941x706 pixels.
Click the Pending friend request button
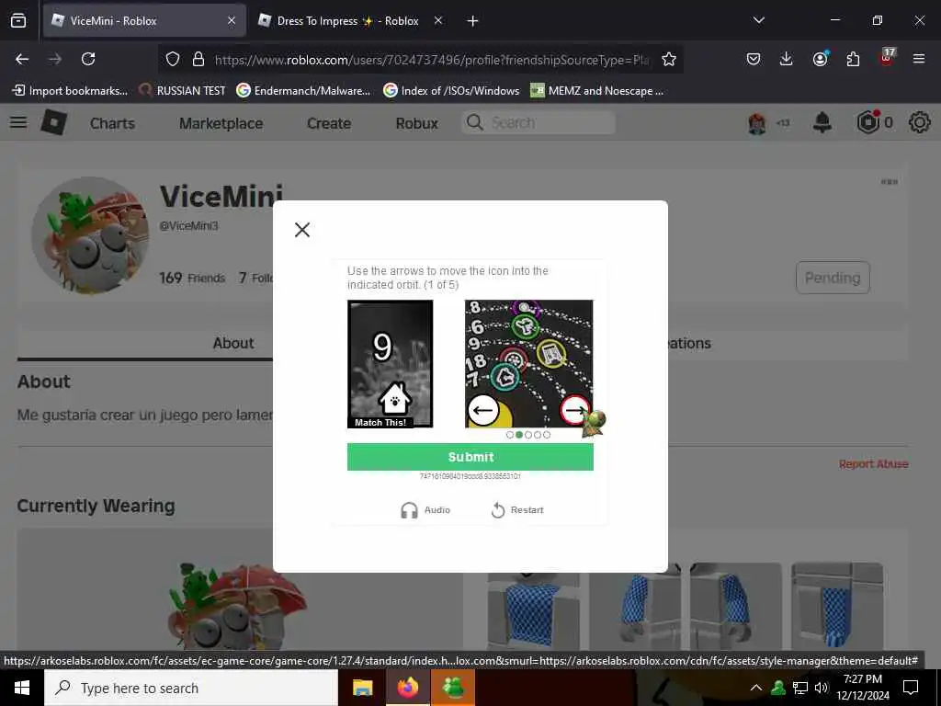[x=833, y=278]
